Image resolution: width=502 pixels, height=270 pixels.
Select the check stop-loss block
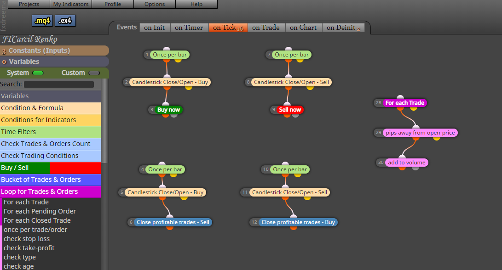point(27,239)
